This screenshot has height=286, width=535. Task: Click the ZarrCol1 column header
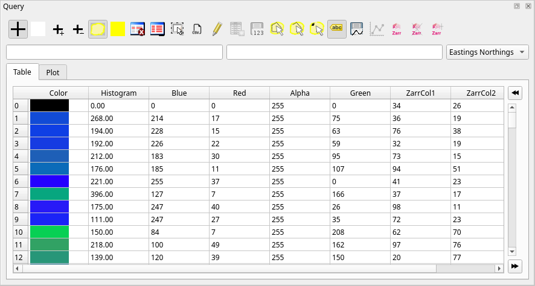[x=420, y=93]
